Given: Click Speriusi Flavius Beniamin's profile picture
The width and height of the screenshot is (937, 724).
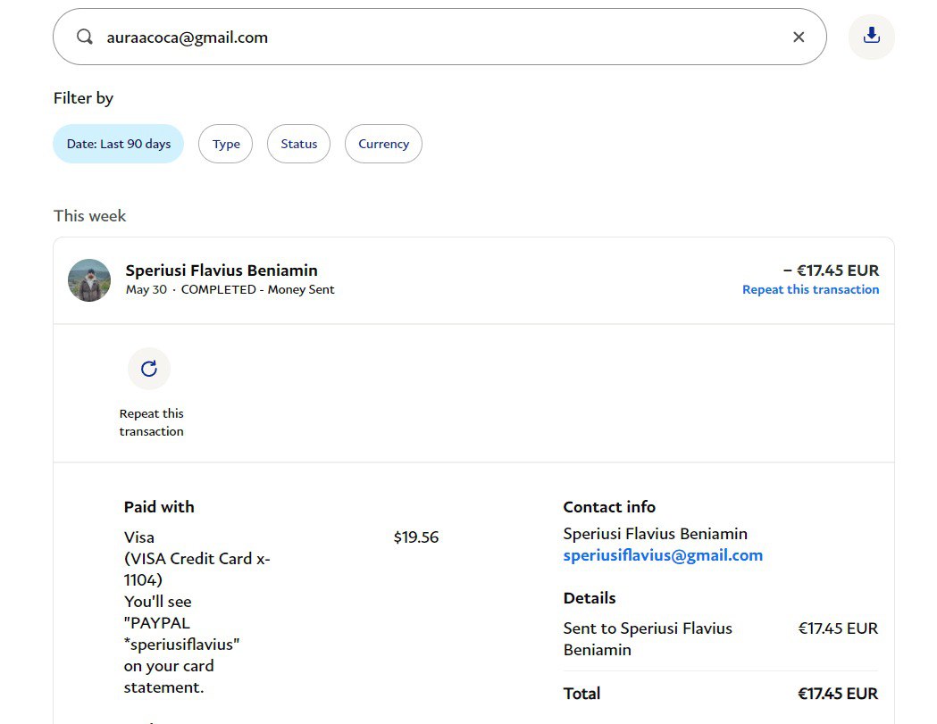Looking at the screenshot, I should (x=89, y=280).
